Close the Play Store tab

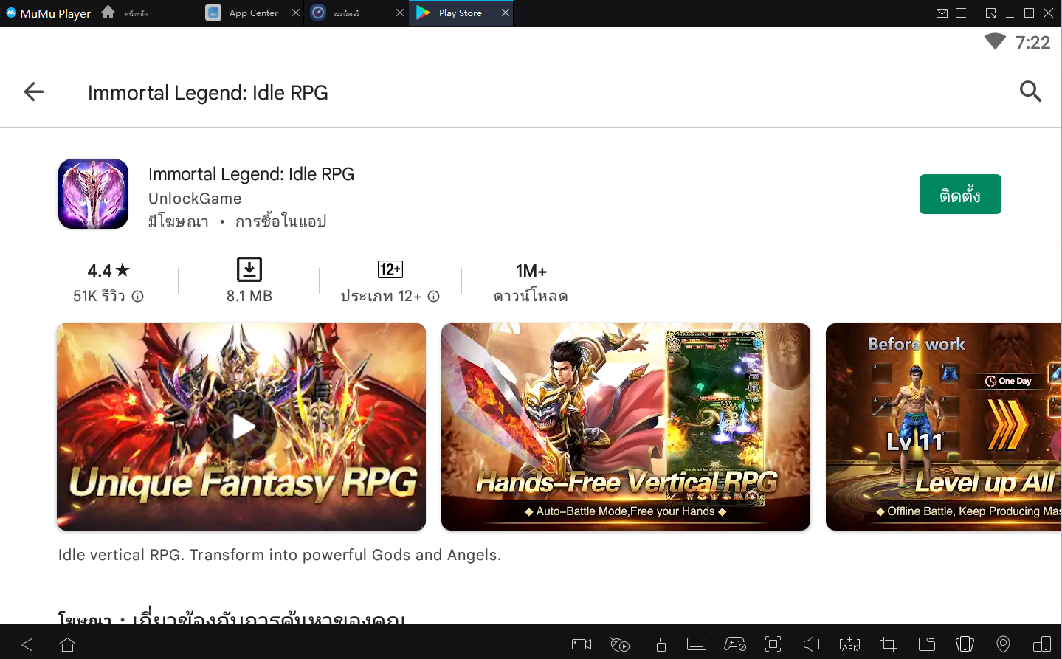(506, 13)
